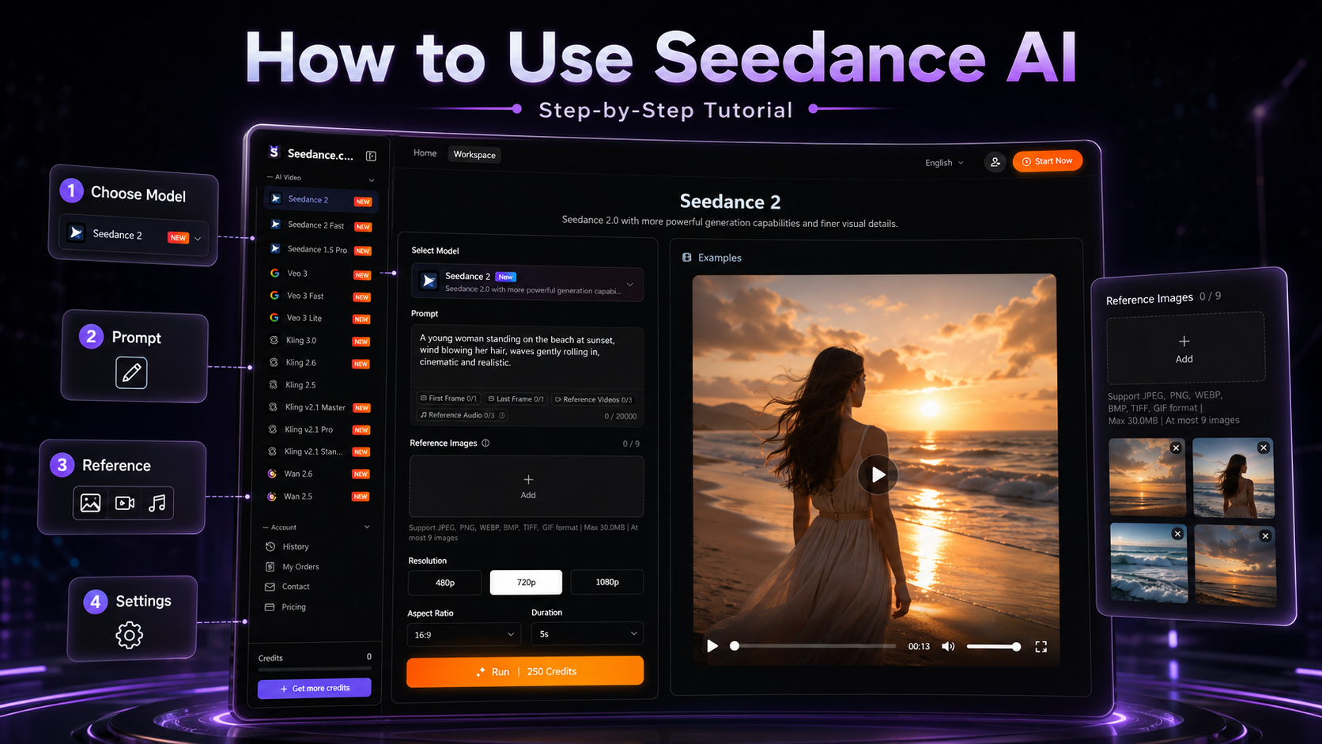Add a First Frame image
Viewport: 1322px width, 744px height.
(448, 398)
